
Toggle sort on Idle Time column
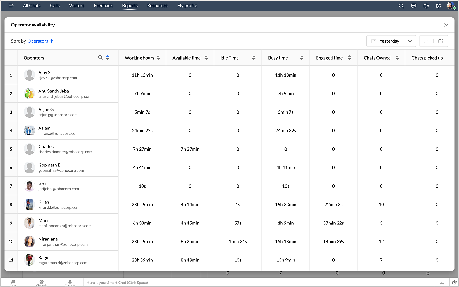pyautogui.click(x=254, y=58)
